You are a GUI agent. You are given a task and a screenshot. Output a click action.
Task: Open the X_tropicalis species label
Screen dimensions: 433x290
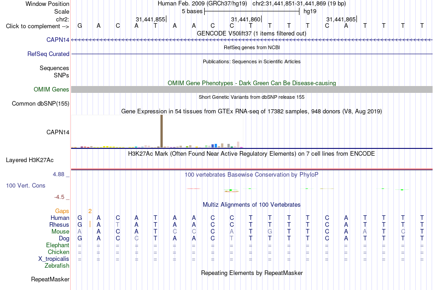pos(54,259)
